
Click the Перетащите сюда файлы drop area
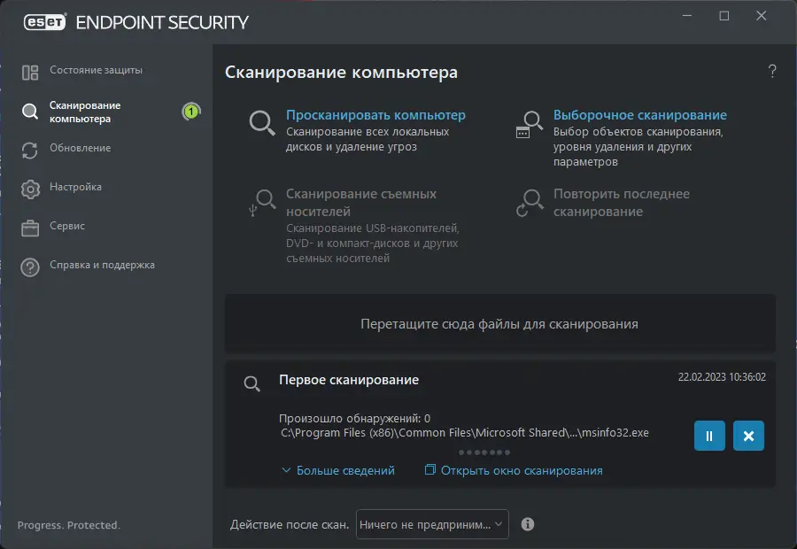point(499,323)
